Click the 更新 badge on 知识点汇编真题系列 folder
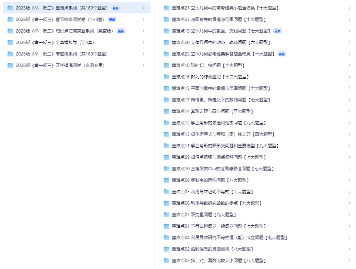Screen dimensions: 356x269 coord(121,31)
